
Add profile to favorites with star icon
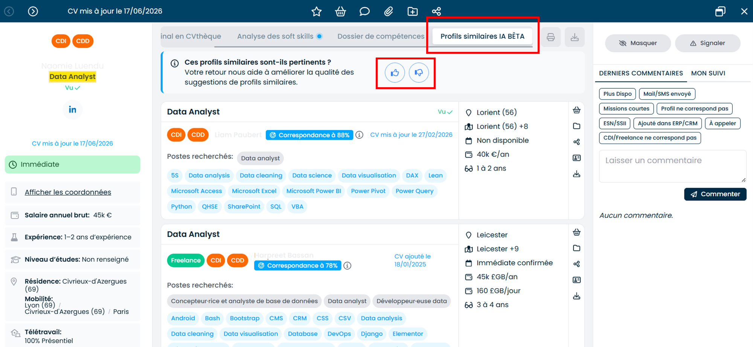tap(316, 11)
